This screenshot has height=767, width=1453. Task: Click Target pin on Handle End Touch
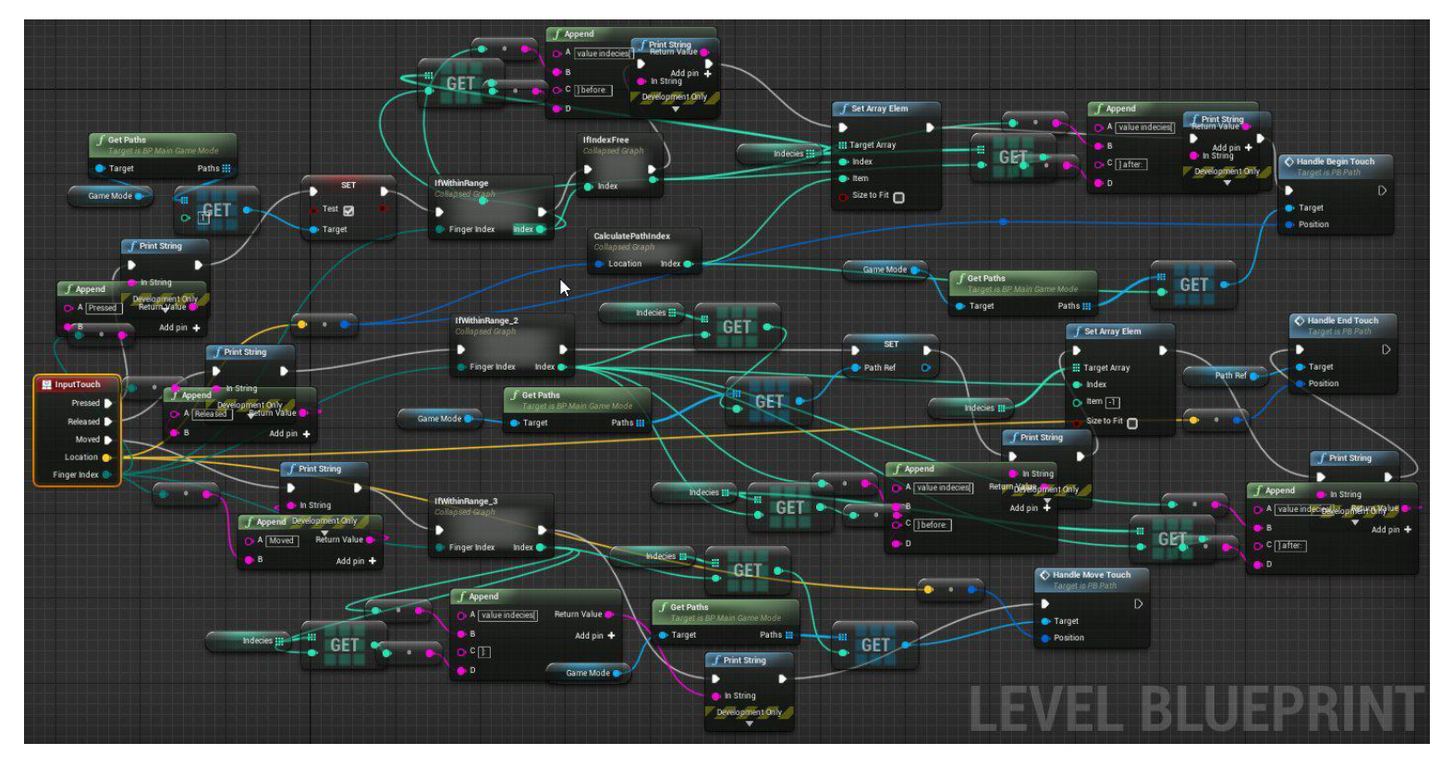pos(1300,367)
